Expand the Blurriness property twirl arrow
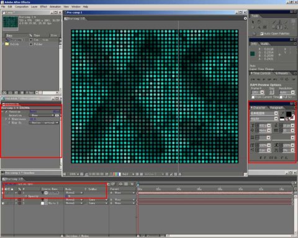Image resolution: width=298 pixels, height=238 pixels. 6,119
